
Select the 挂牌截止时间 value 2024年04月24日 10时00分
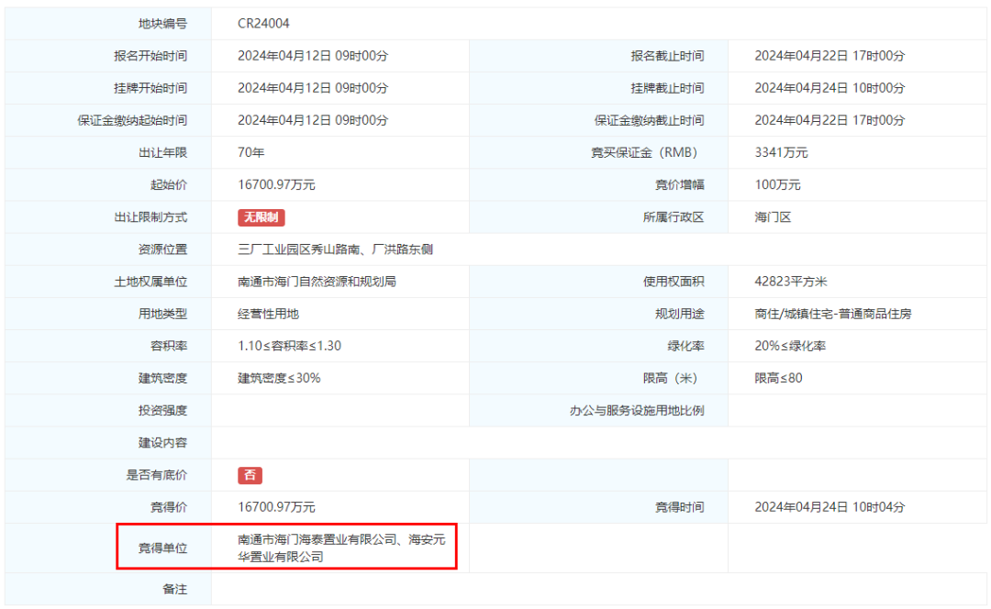point(830,88)
